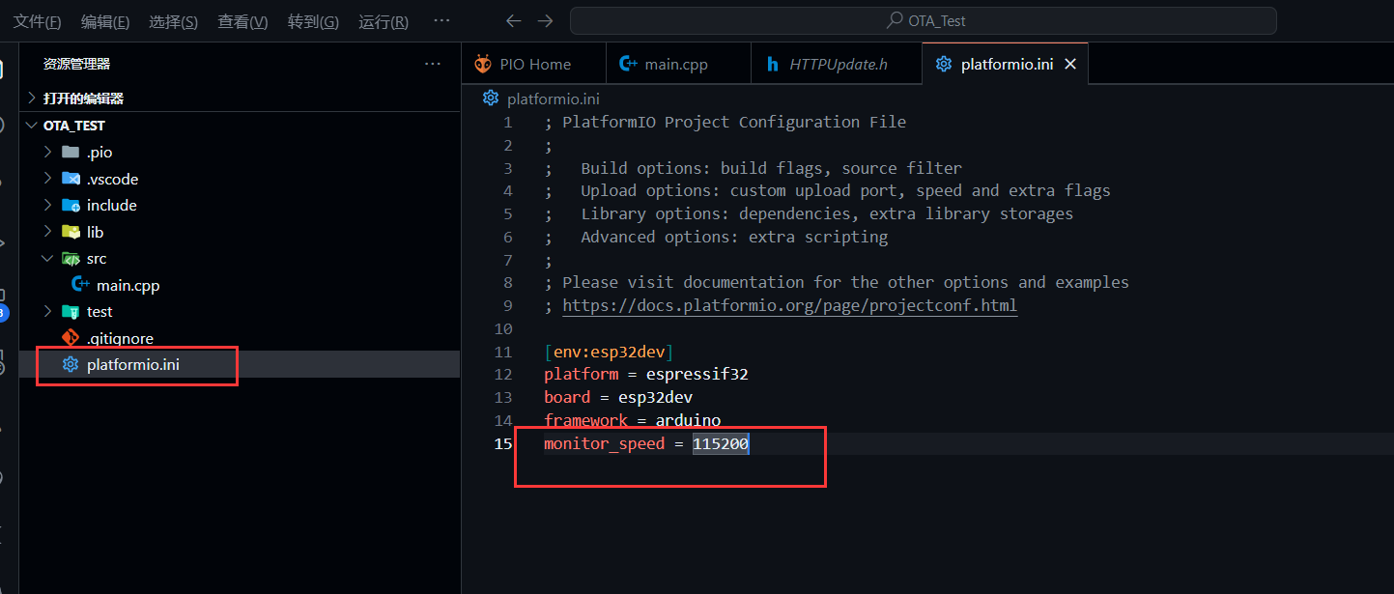
Task: Open the 运行(R) menu
Action: [x=383, y=21]
